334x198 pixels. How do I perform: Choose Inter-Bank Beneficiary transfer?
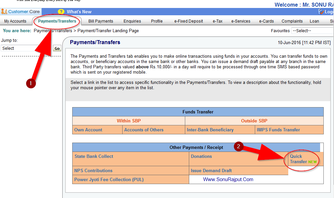[210, 130]
